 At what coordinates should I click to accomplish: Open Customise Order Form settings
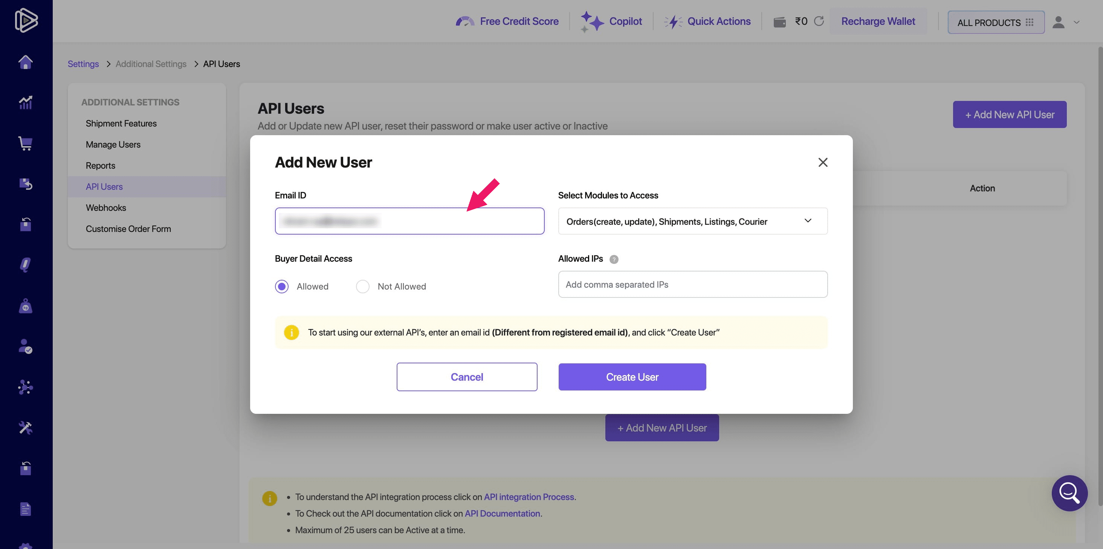[x=128, y=229]
